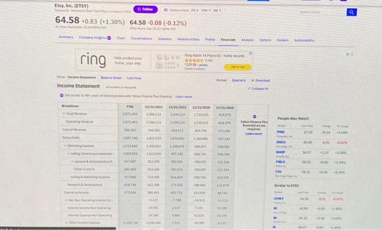Screen dimensions: 382x230
Task: Click the purple icon beside Company Insights
Action: [x=109, y=38]
